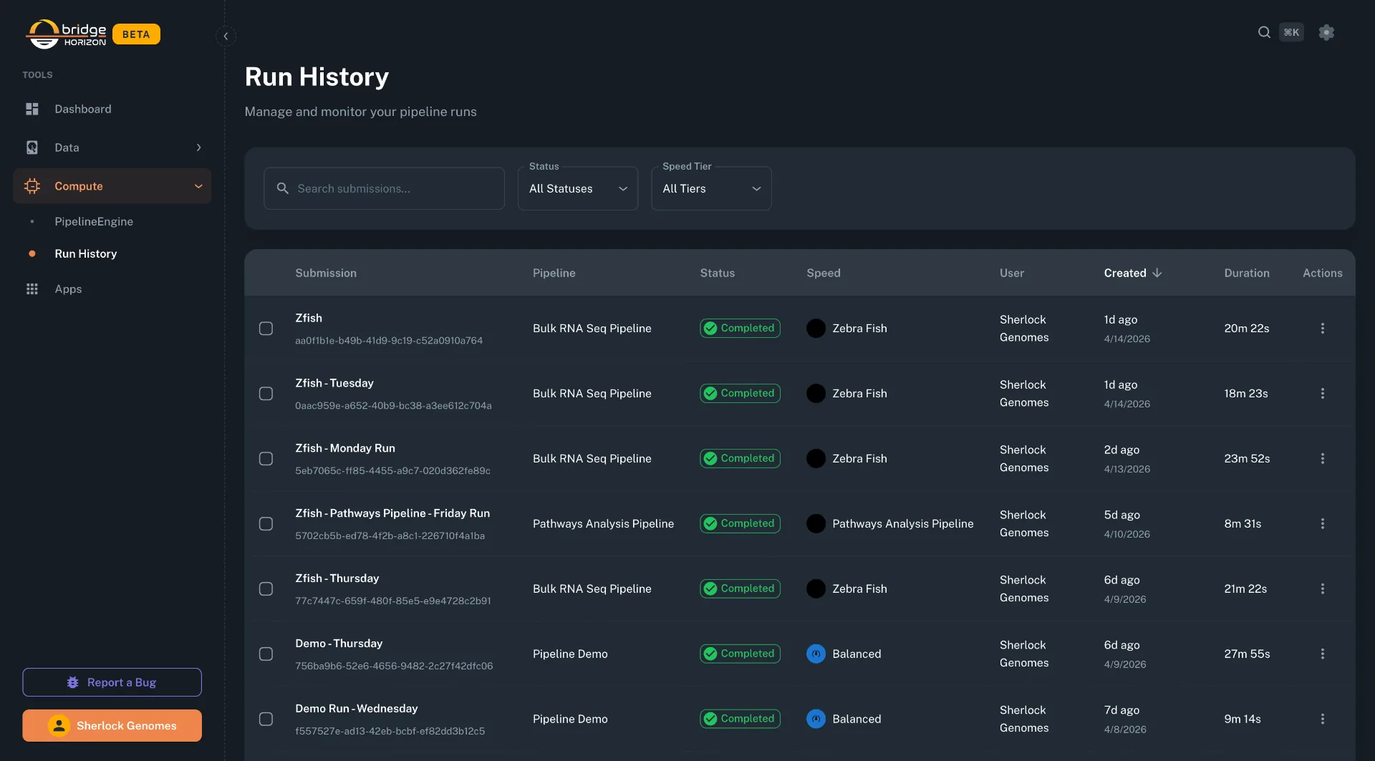The width and height of the screenshot is (1375, 761).
Task: Open actions menu for Demo - Thursday row
Action: tap(1322, 654)
